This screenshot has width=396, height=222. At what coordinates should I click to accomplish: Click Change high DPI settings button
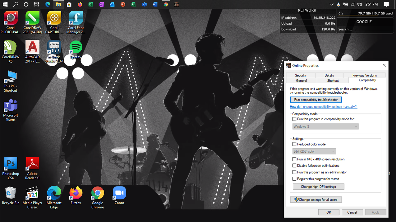click(x=318, y=187)
